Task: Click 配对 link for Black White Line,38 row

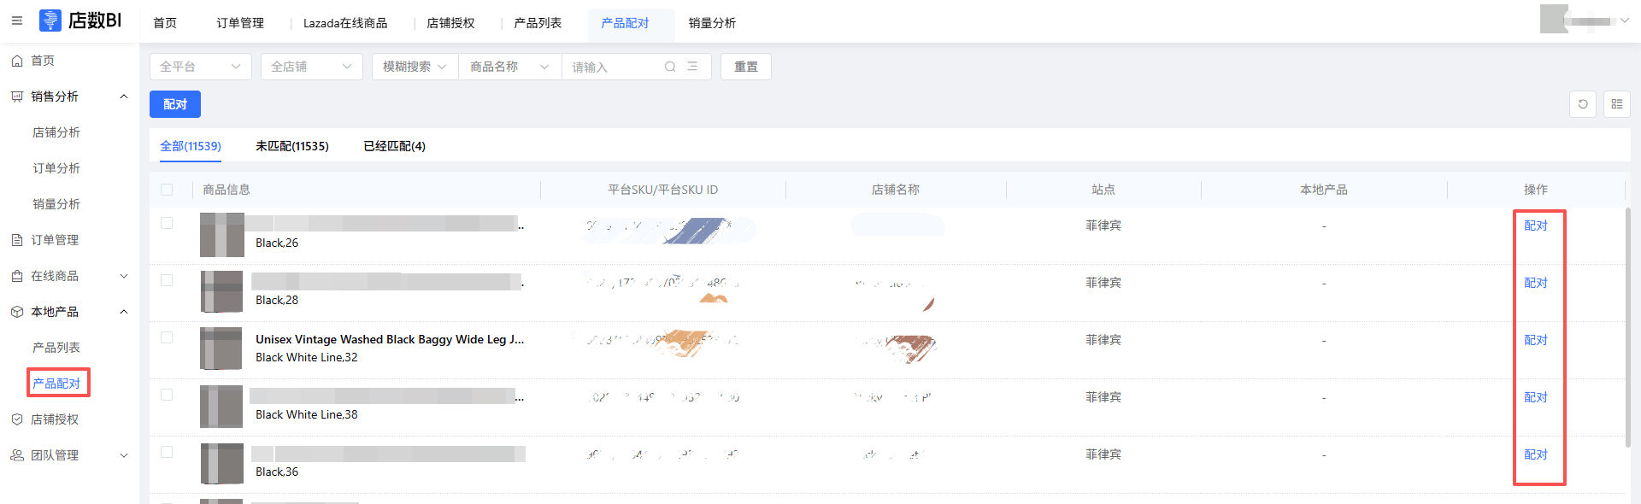Action: [x=1536, y=397]
